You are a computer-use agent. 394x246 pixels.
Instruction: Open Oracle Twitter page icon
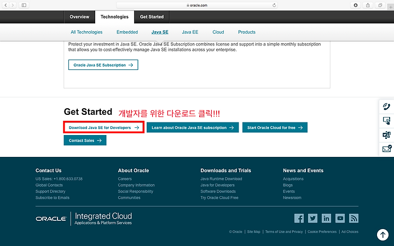312,218
